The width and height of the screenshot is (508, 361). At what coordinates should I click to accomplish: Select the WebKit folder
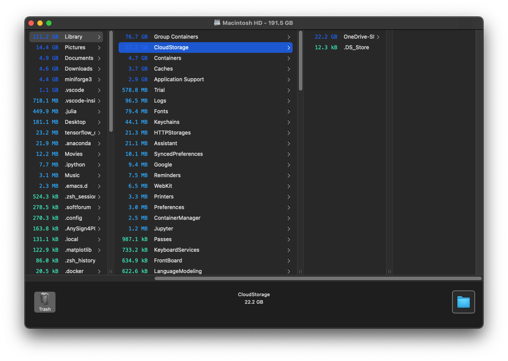206,186
